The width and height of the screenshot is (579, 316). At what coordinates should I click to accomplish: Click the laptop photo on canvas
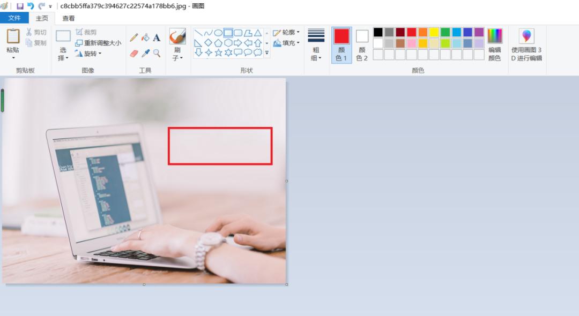coord(144,180)
